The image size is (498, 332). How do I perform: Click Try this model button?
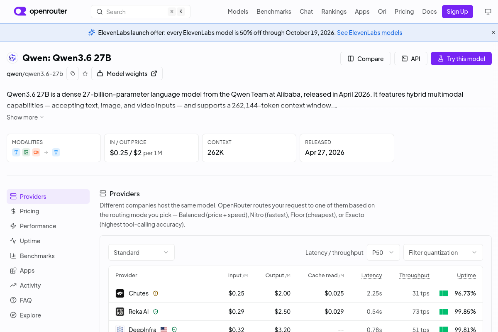461,59
